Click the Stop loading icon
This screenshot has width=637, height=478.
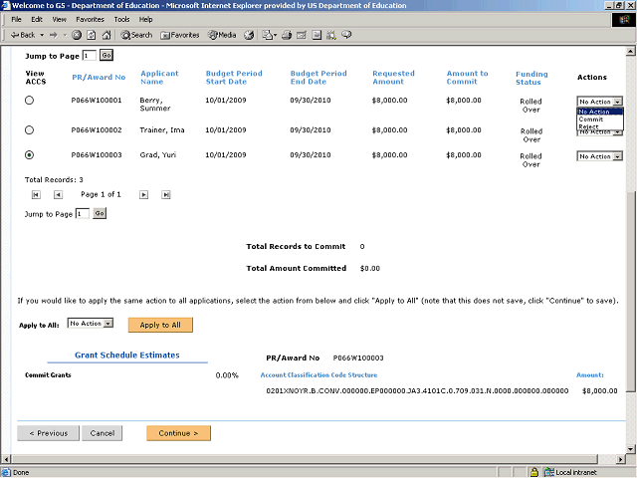point(77,35)
